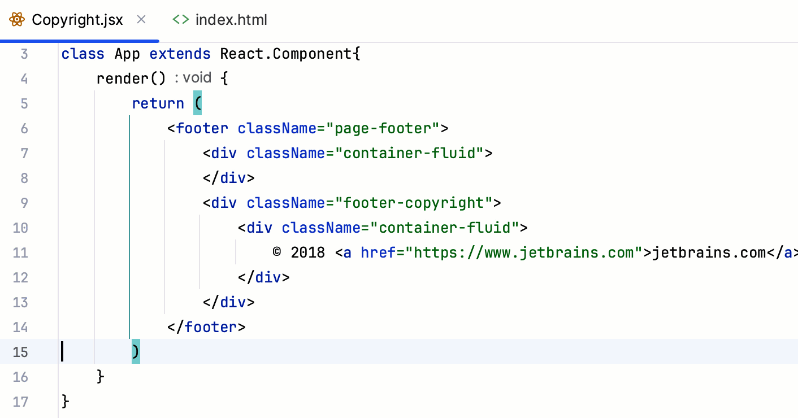Click the class keyword on line 3
798x418 pixels.
click(83, 54)
